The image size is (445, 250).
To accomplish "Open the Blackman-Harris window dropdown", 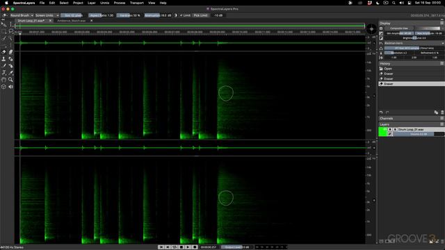I will pyautogui.click(x=414, y=43).
